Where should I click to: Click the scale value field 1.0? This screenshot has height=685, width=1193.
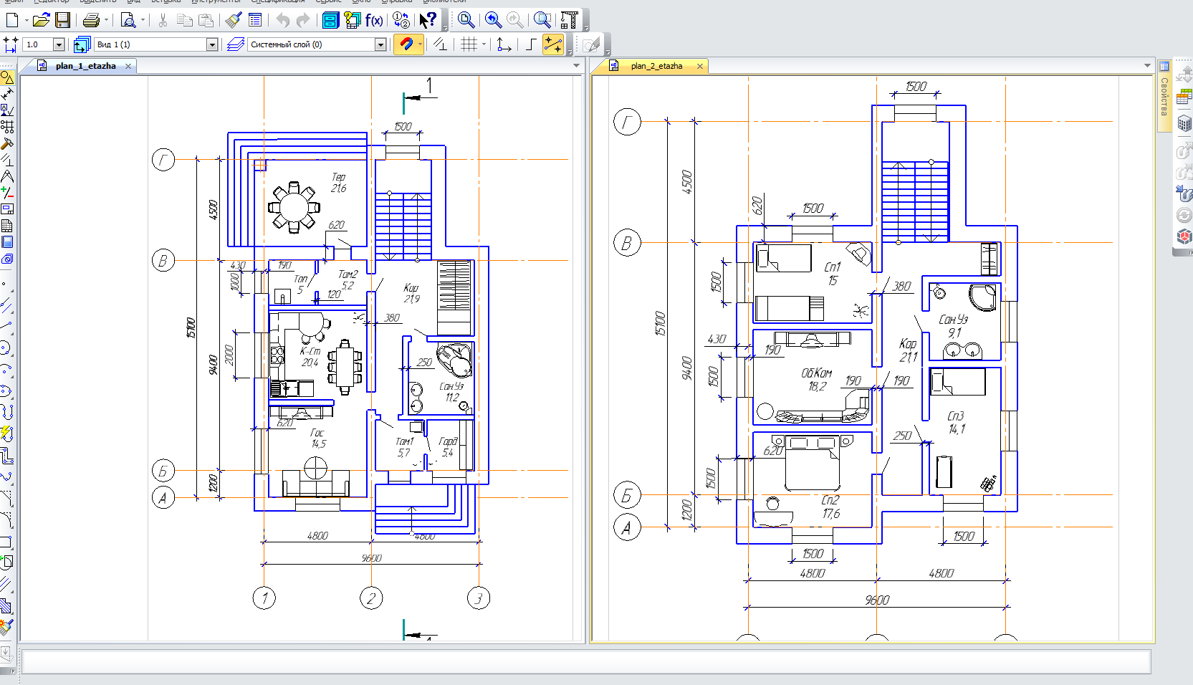click(37, 44)
